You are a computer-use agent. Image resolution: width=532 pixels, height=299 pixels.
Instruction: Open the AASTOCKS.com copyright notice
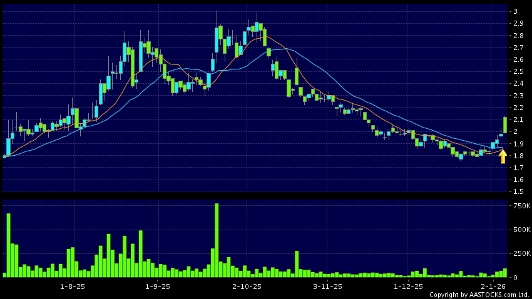pyautogui.click(x=479, y=294)
